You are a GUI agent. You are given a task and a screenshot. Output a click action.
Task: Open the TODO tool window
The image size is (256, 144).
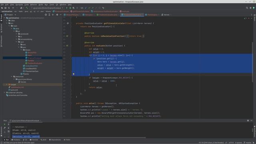(x=67, y=140)
